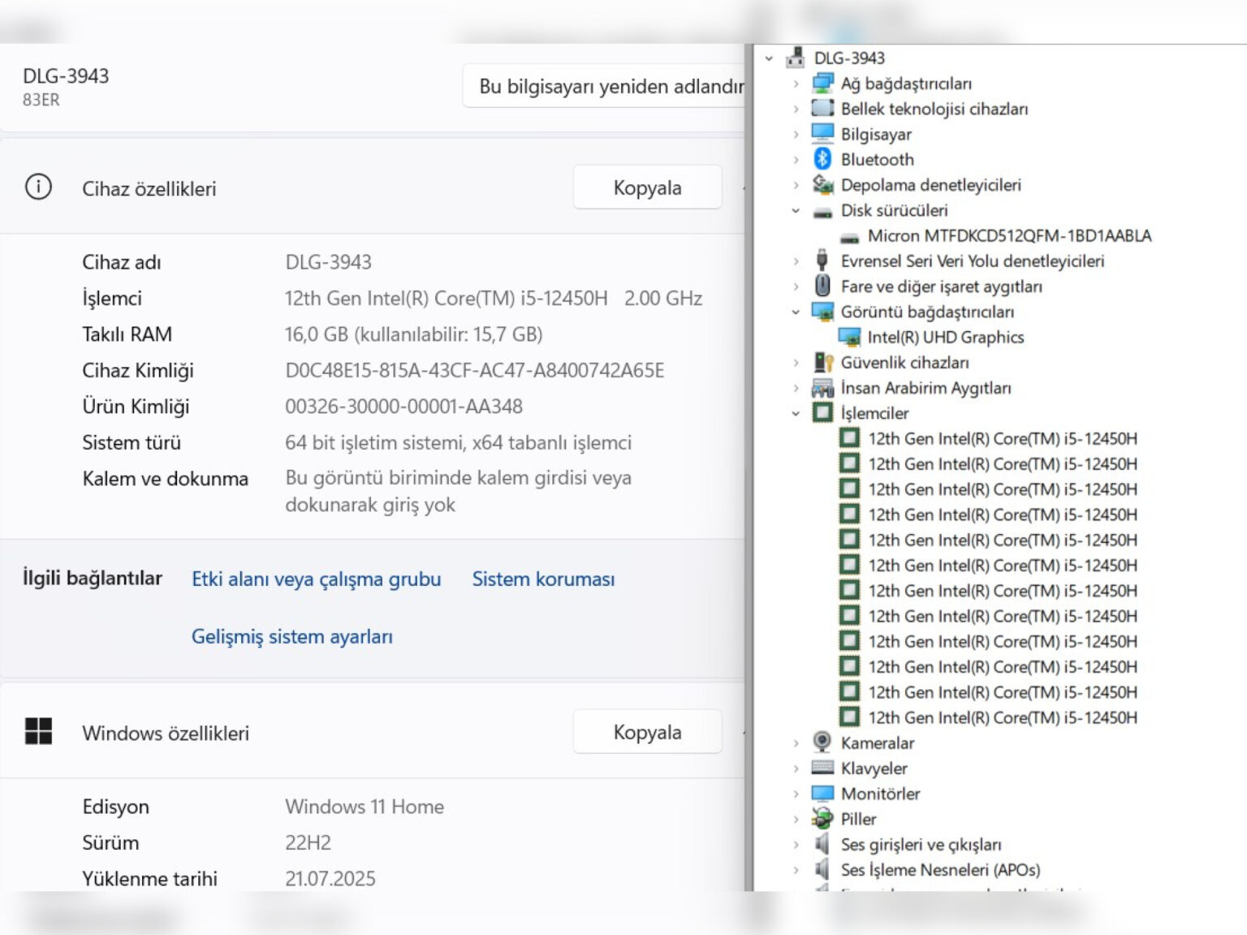The width and height of the screenshot is (1247, 935).
Task: Click the Windows logo beside Windows özellikleri
Action: (38, 731)
